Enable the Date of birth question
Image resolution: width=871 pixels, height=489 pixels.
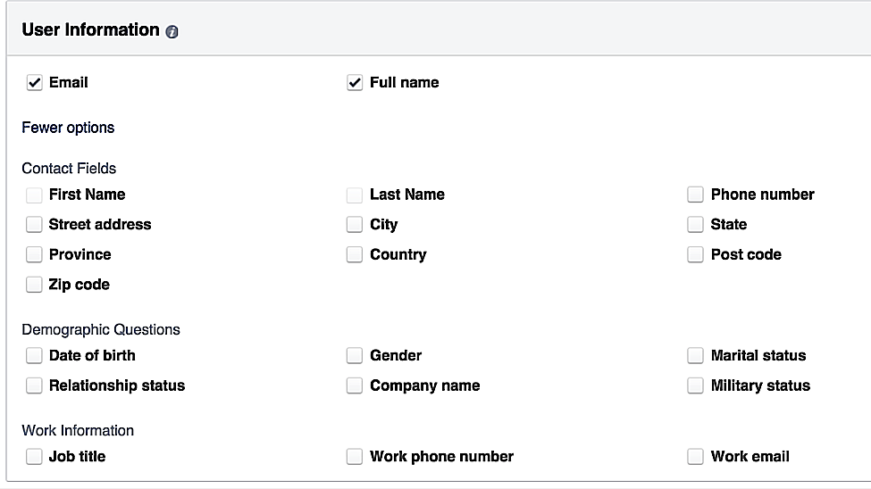(x=34, y=356)
